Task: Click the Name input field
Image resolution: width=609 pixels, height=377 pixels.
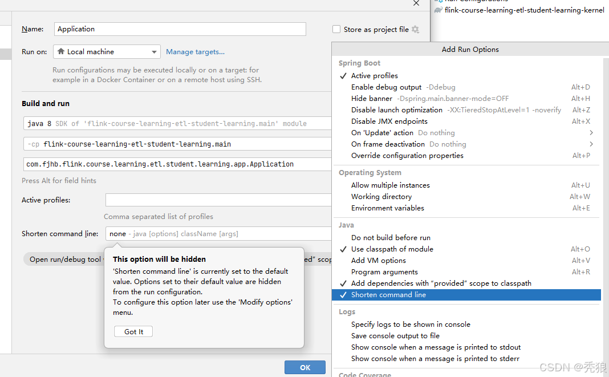Action: (180, 29)
